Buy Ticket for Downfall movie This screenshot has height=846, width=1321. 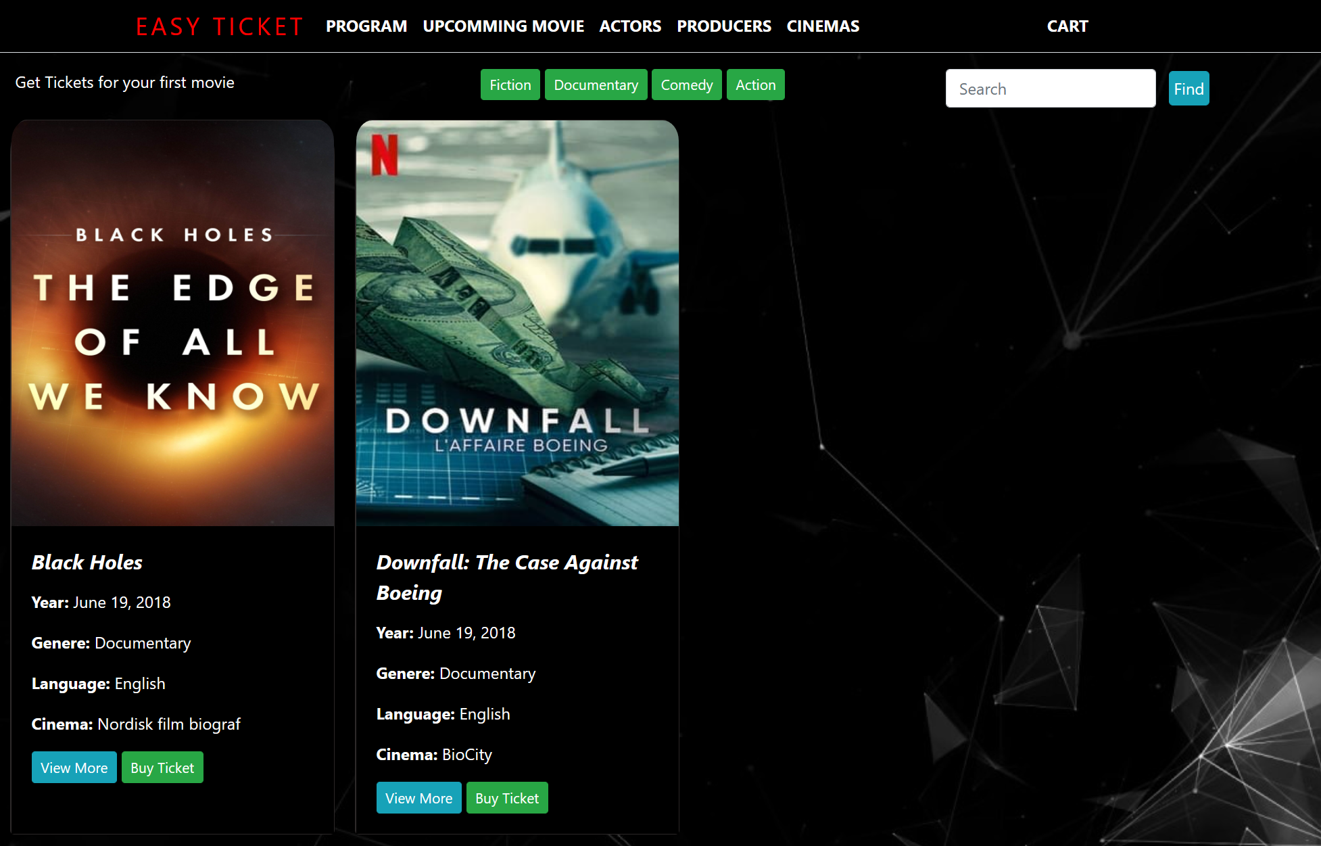(507, 798)
